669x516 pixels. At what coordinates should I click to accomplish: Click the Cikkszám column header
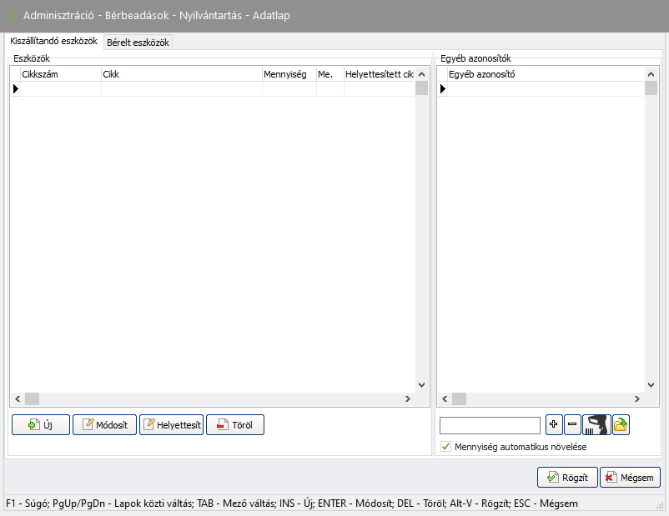(60, 74)
